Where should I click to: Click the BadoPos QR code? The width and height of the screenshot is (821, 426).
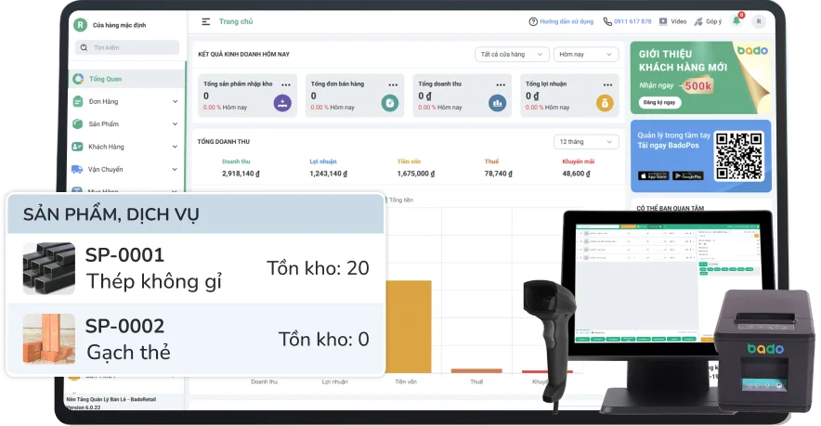click(x=738, y=156)
